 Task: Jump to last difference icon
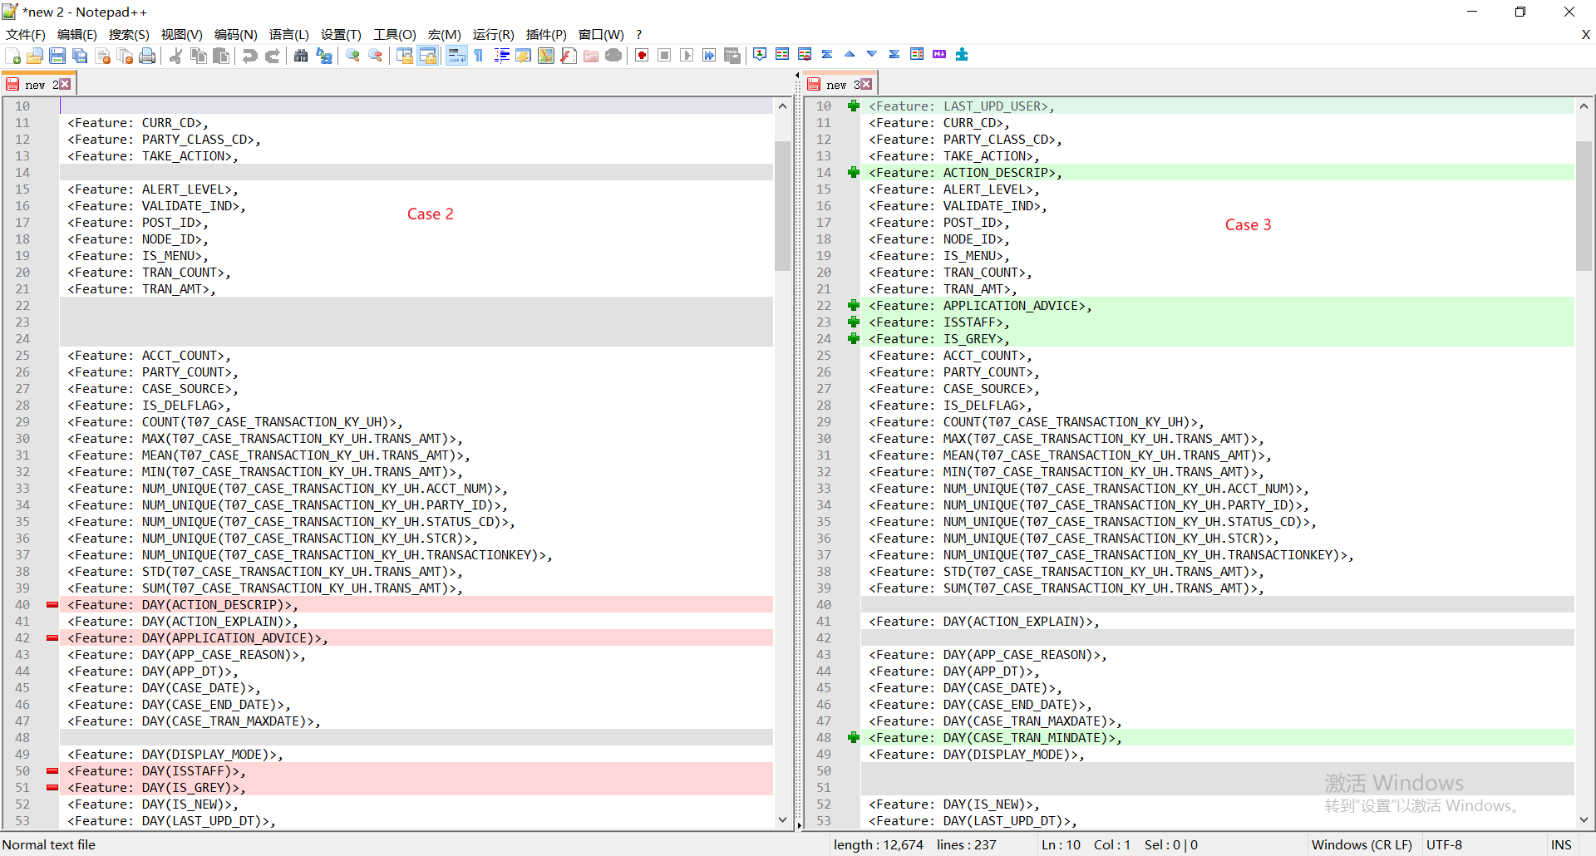pyautogui.click(x=894, y=54)
